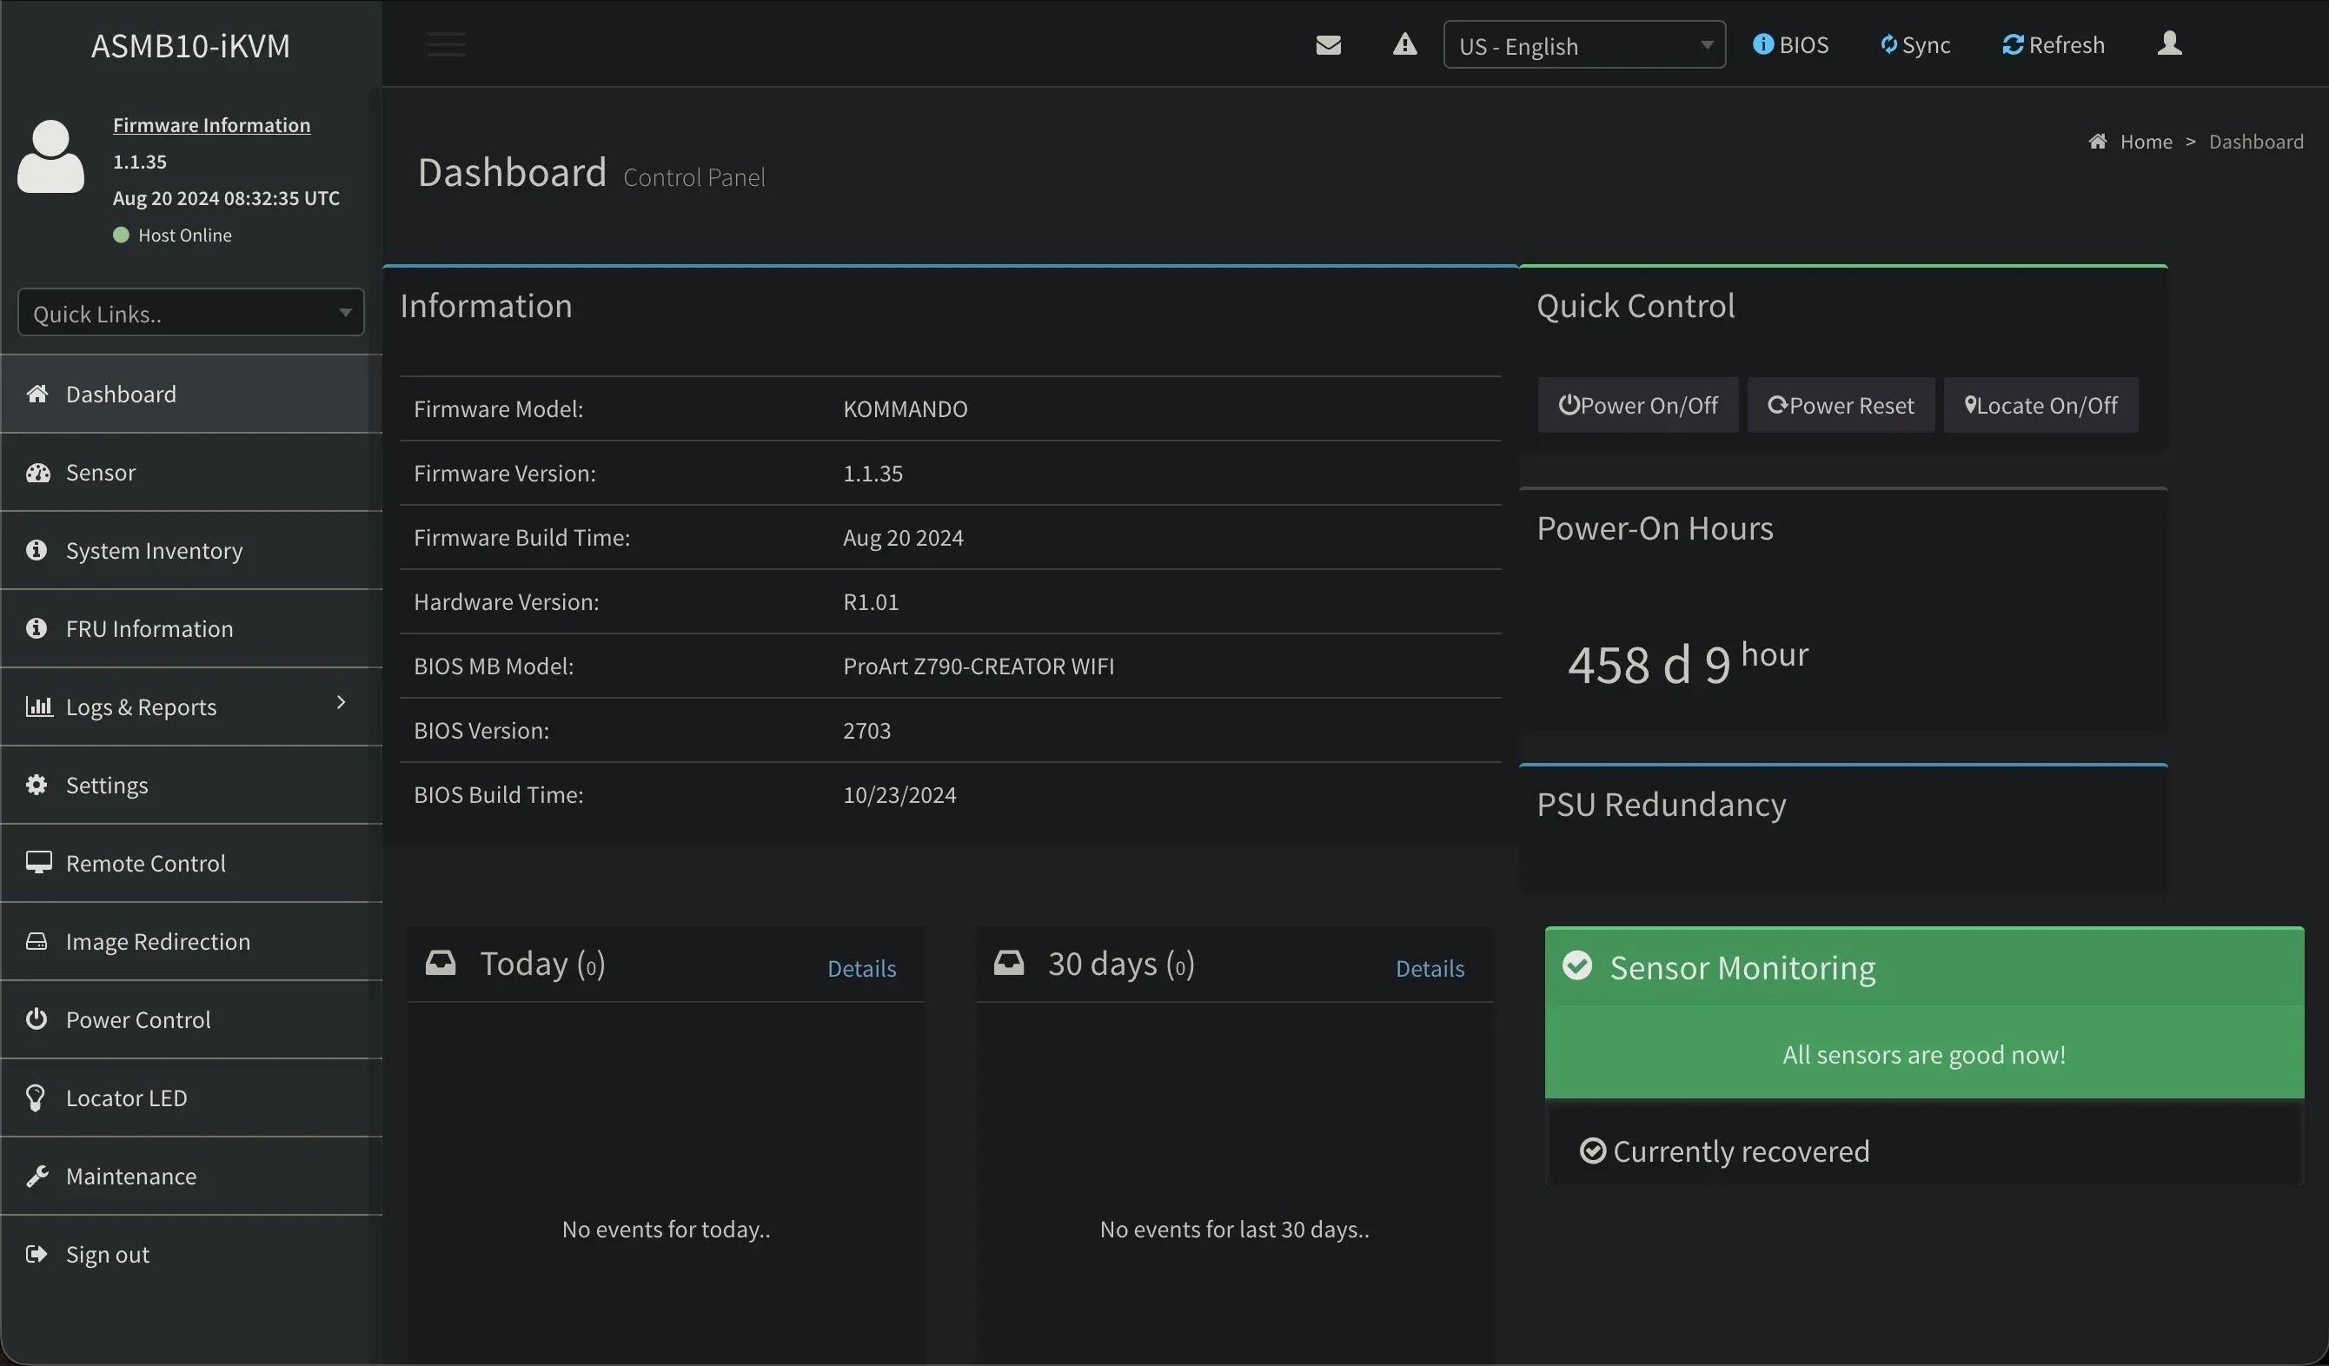Click the Locate On/Off button
Image resolution: width=2329 pixels, height=1366 pixels.
click(2040, 405)
